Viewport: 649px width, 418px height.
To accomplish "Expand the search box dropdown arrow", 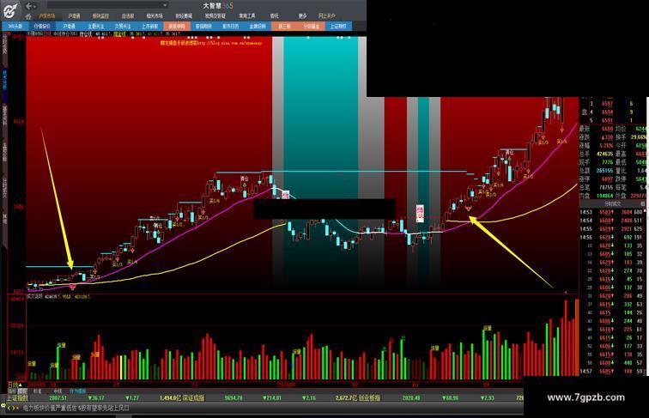I will click(165, 5).
